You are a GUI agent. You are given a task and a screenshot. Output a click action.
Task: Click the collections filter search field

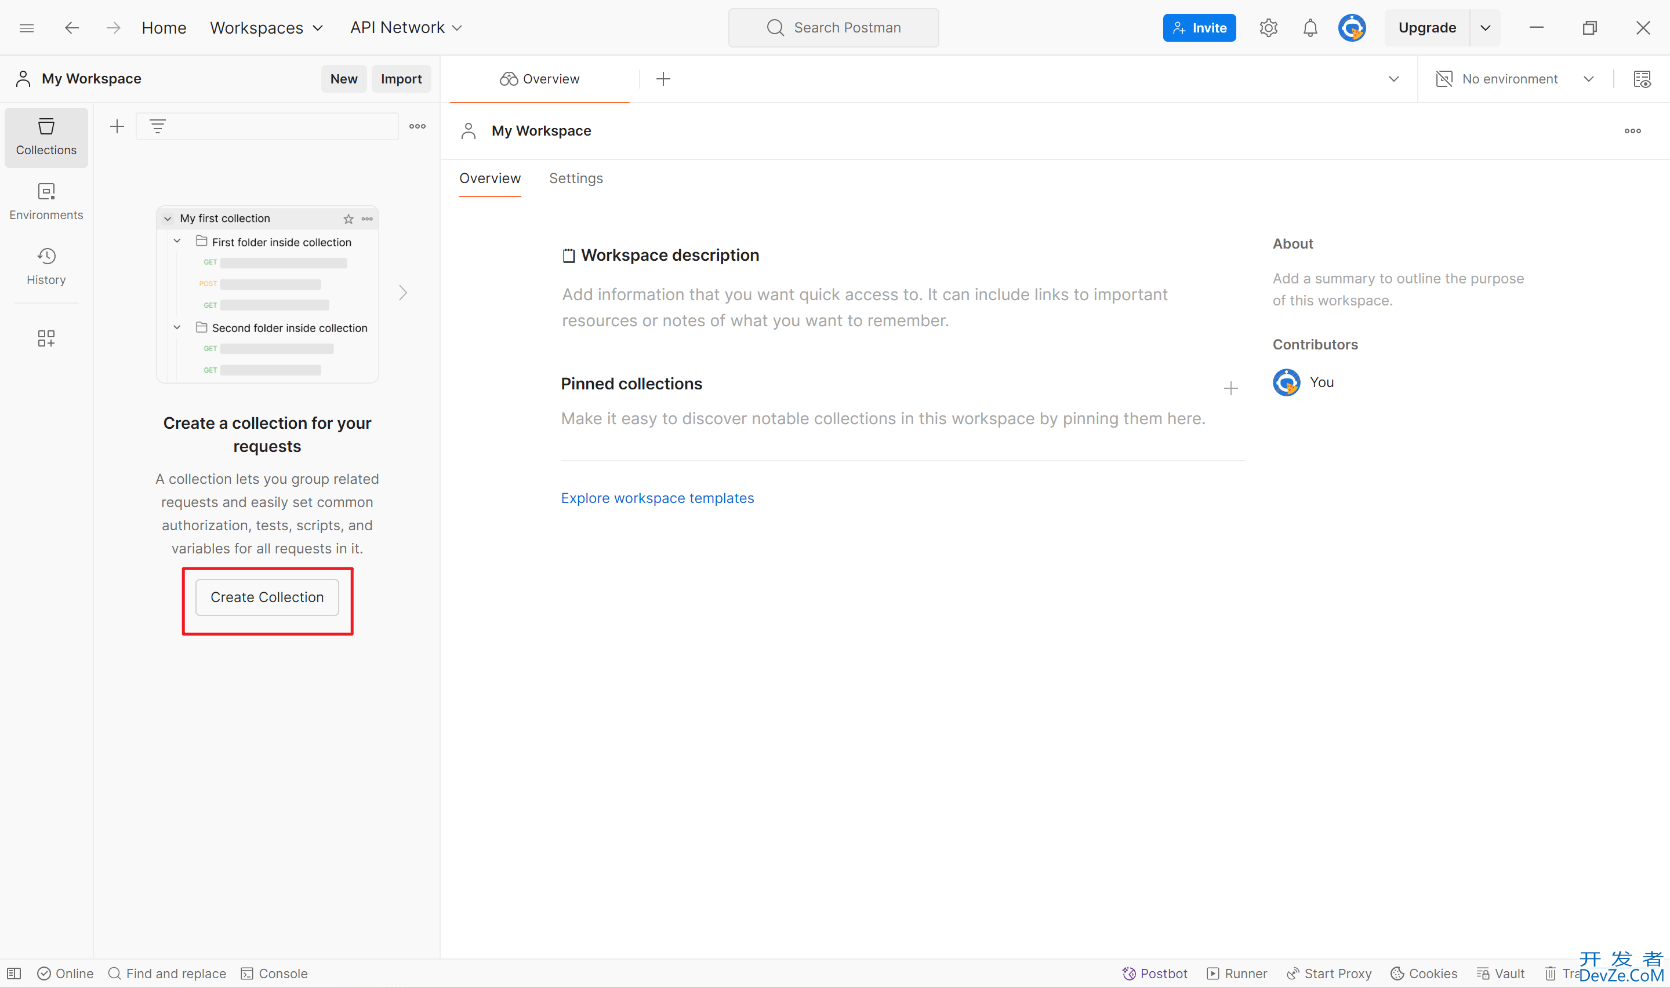tap(267, 126)
